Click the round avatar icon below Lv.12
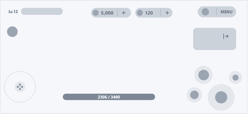This screenshot has height=114, width=248. point(12,32)
